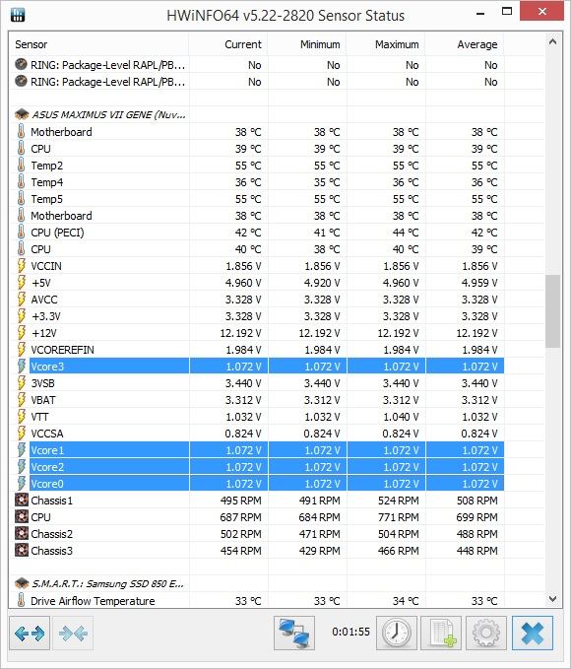The width and height of the screenshot is (571, 669).
Task: Click the fan icon beside Chassis1
Action: coord(22,501)
